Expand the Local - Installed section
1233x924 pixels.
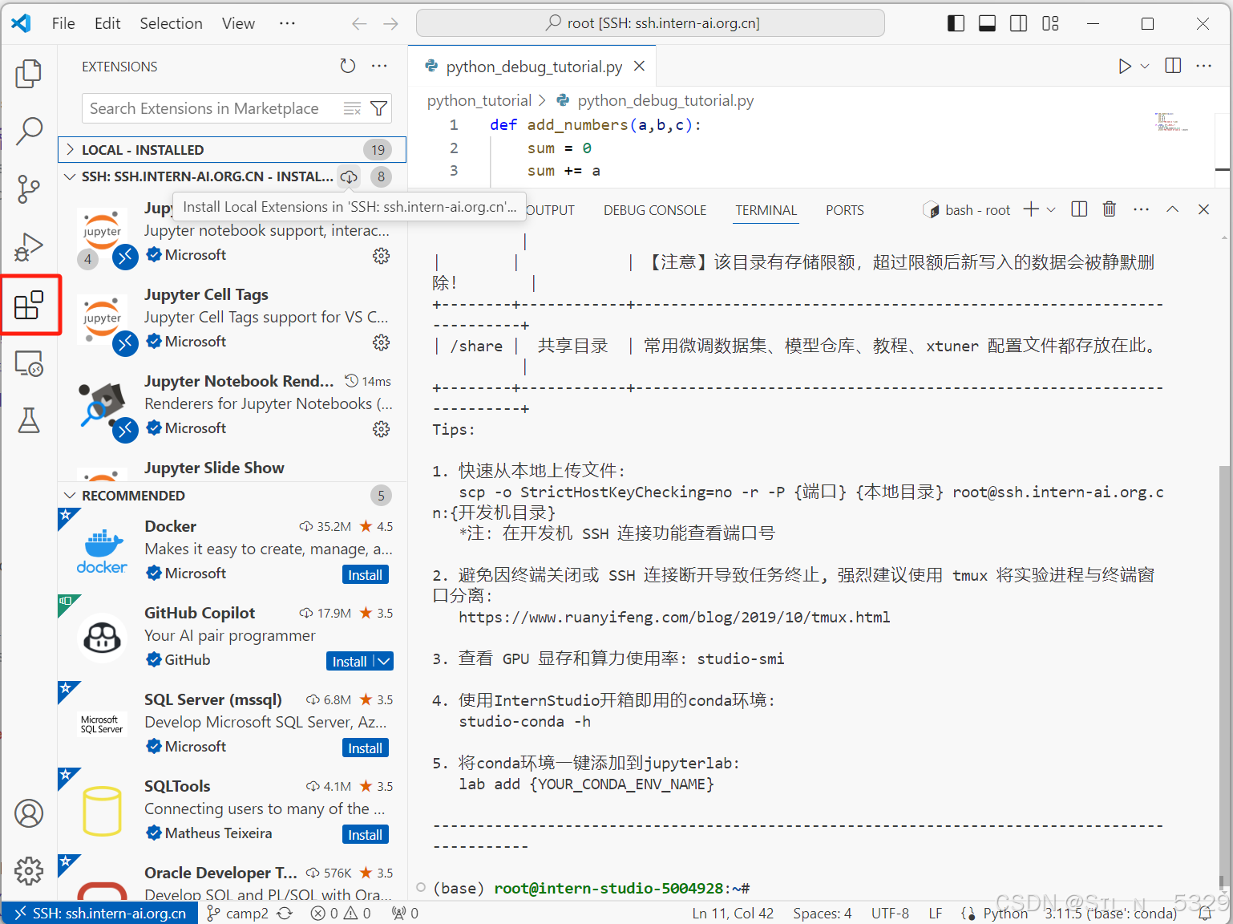coord(232,149)
